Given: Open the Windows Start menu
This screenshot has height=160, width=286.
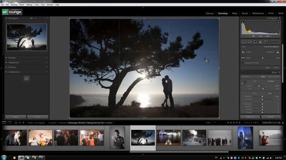Looking at the screenshot, I should click(x=4, y=157).
